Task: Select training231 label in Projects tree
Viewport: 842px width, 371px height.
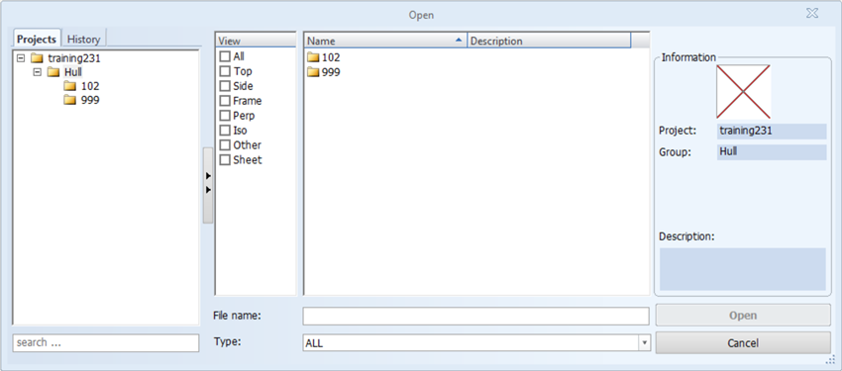Action: [74, 58]
